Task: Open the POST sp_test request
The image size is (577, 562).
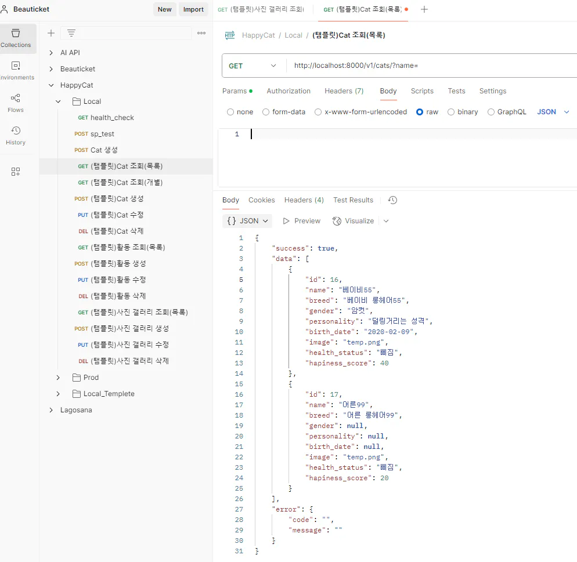Action: (x=126, y=134)
